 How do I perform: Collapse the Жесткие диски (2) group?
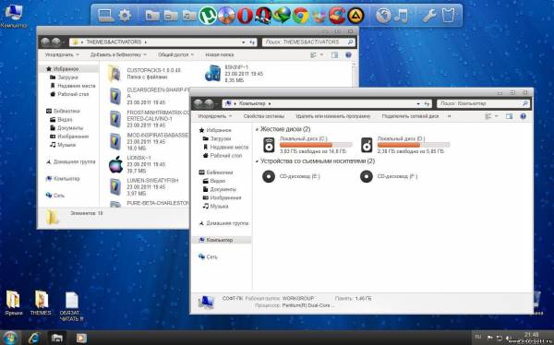[257, 130]
